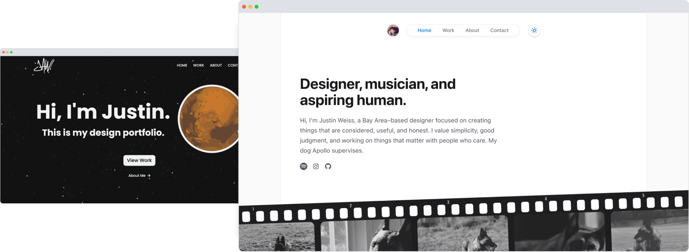
Task: Click the film strip frame numbered 3
Action: [463, 232]
